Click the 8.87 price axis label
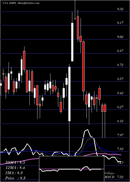 (120, 51)
